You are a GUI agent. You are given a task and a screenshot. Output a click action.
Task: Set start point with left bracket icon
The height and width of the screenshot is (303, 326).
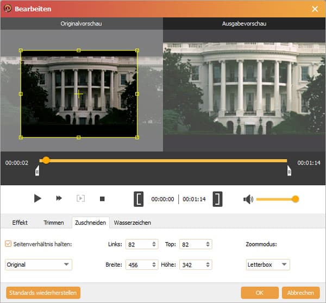pyautogui.click(x=139, y=199)
